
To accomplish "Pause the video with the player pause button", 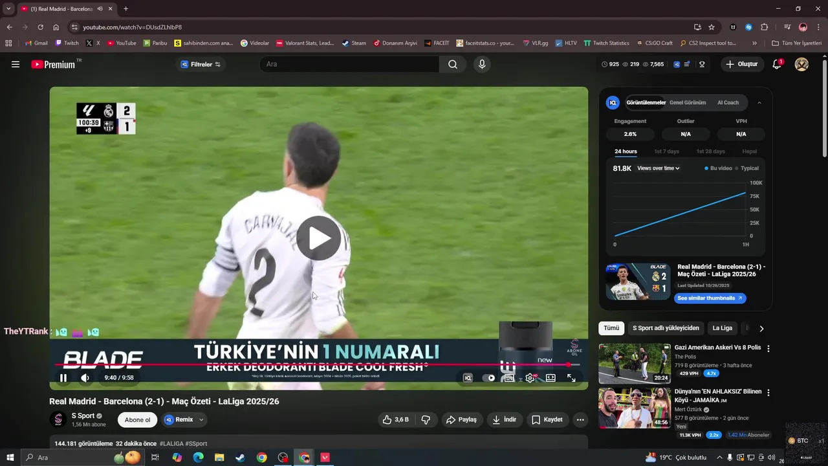I will 63,378.
